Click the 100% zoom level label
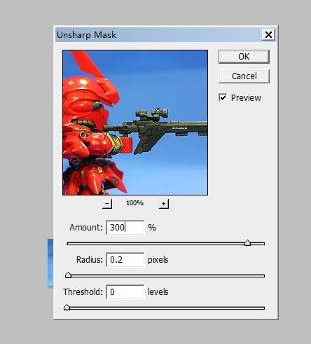Image resolution: width=311 pixels, height=344 pixels. pyautogui.click(x=134, y=203)
